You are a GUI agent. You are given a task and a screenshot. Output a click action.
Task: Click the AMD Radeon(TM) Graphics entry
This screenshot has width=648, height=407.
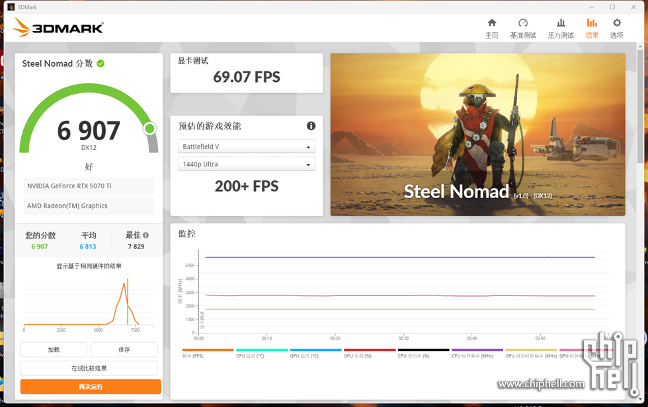click(89, 206)
